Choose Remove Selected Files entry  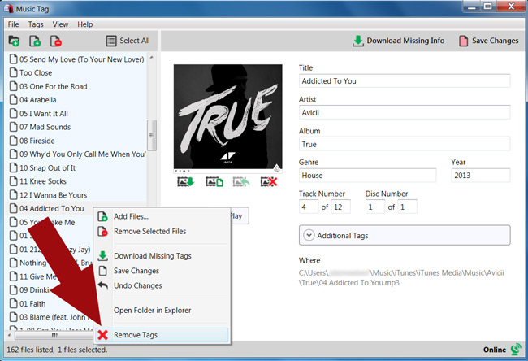(162, 231)
